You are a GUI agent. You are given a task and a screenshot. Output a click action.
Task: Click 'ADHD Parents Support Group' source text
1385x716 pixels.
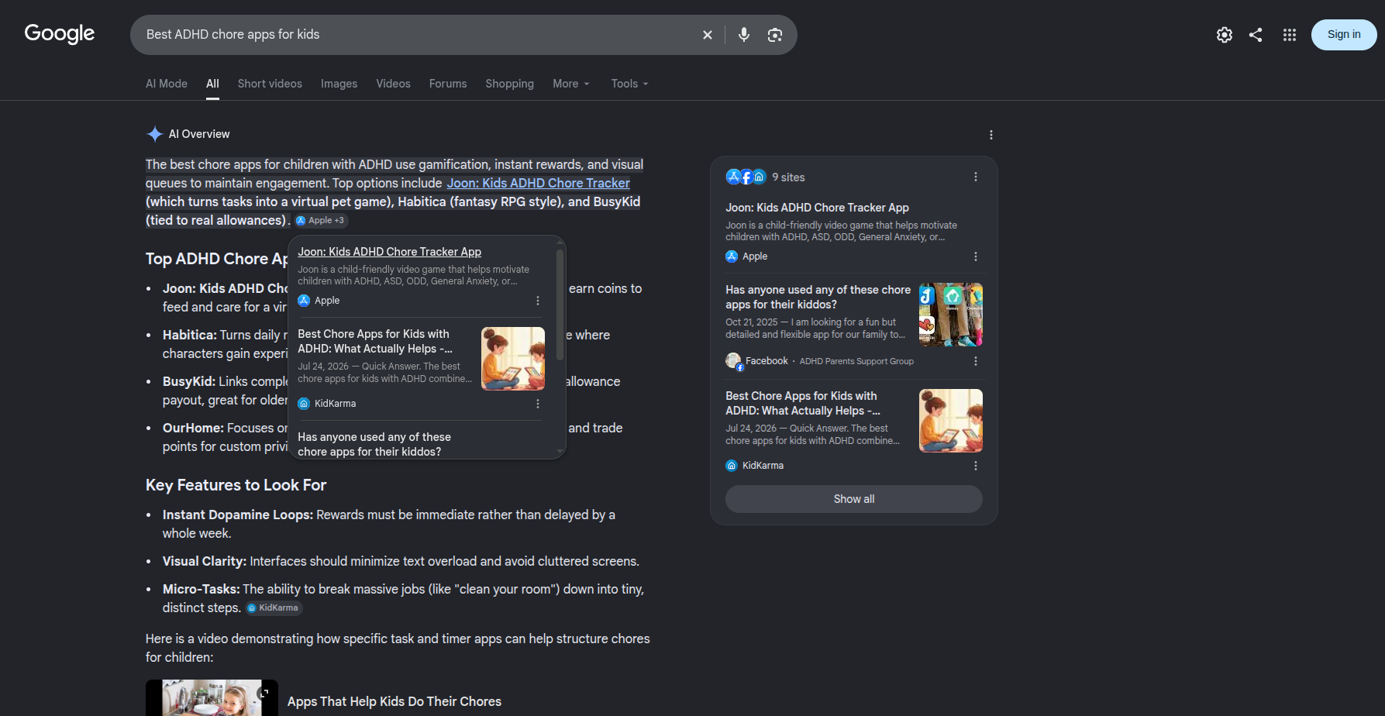(x=856, y=361)
